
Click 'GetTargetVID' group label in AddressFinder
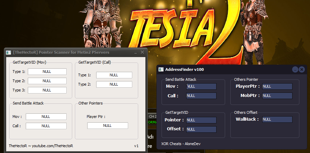[x=177, y=112]
